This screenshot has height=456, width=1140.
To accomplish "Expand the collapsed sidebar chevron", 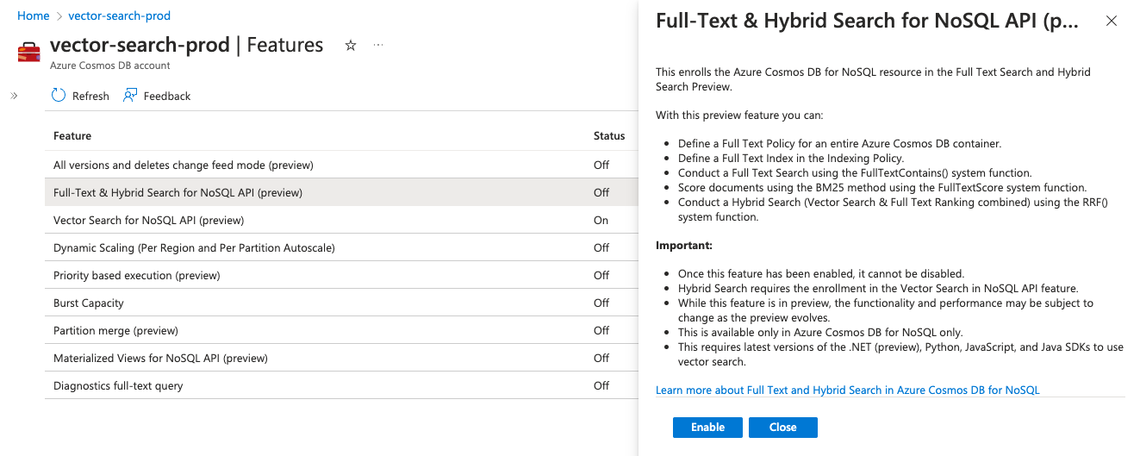I will click(14, 96).
